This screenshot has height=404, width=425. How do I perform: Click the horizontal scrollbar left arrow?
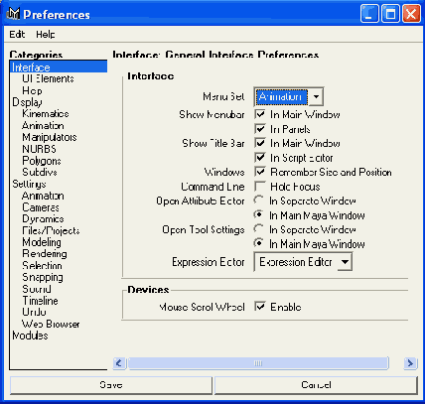tap(119, 363)
